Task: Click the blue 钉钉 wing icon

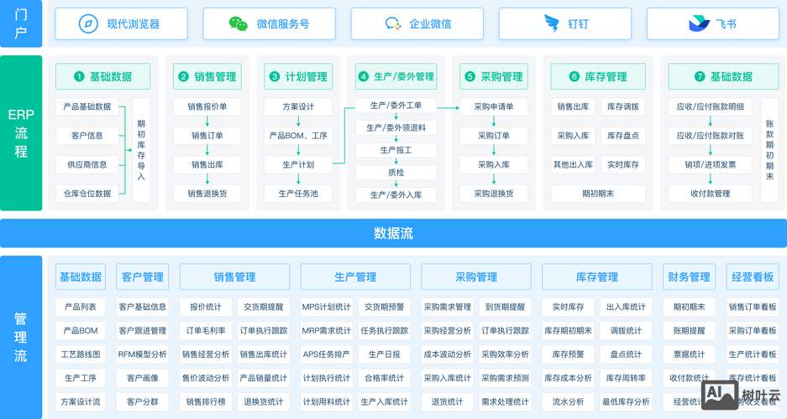Action: click(552, 23)
